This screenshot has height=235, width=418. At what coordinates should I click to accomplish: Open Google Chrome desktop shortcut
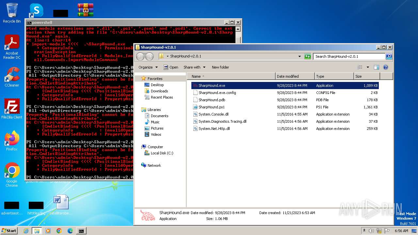(x=12, y=175)
